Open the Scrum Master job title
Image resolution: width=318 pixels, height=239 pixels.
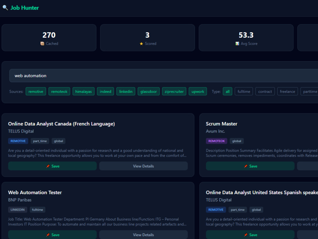tap(221, 124)
